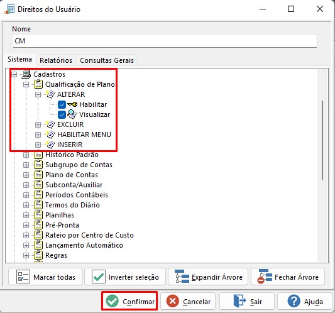The height and width of the screenshot is (313, 335).
Task: Uncheck the Habilitar checkbox under ALTERAR
Action: coord(62,104)
